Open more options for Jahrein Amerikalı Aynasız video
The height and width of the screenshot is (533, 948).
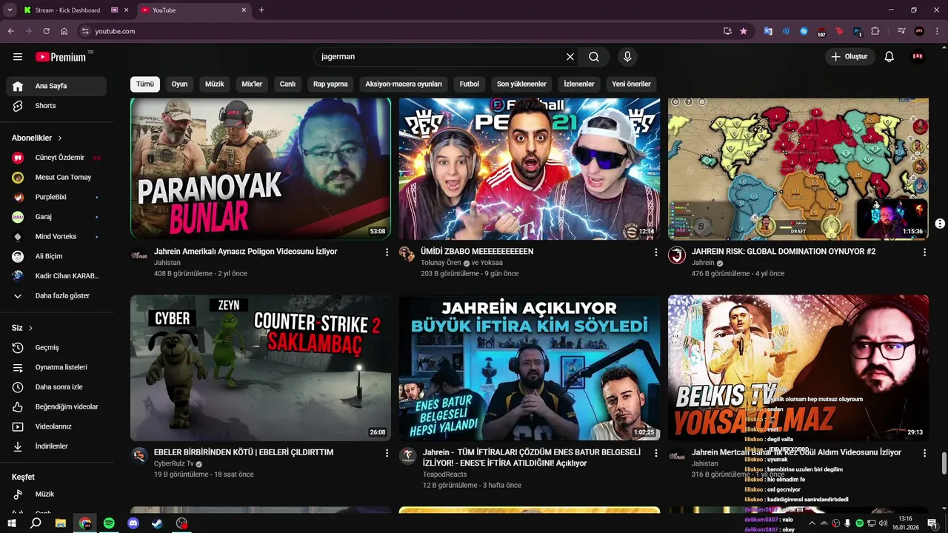coord(387,252)
